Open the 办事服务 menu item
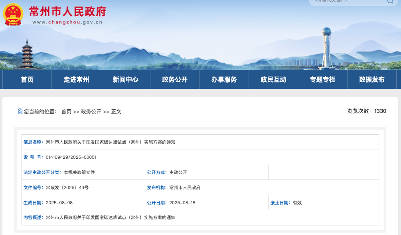This screenshot has height=235, width=401. pyautogui.click(x=224, y=79)
